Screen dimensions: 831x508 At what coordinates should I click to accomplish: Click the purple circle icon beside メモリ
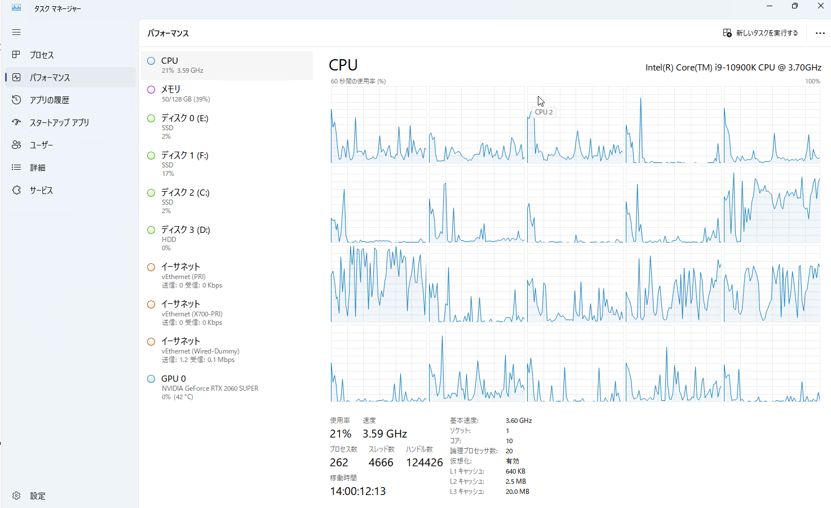(x=151, y=90)
